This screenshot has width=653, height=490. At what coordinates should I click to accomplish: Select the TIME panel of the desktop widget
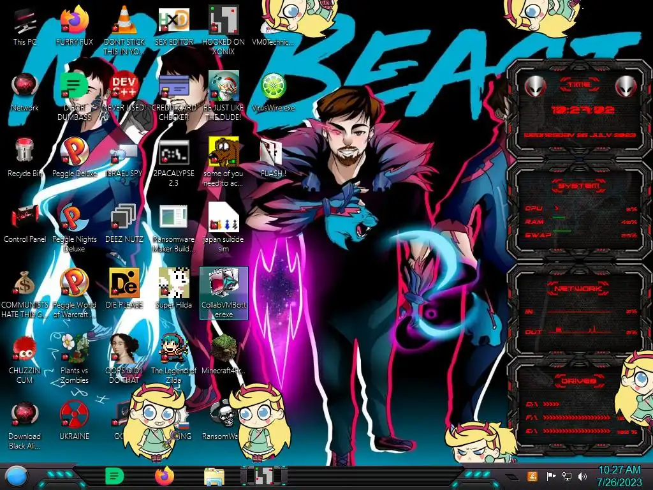(x=579, y=109)
